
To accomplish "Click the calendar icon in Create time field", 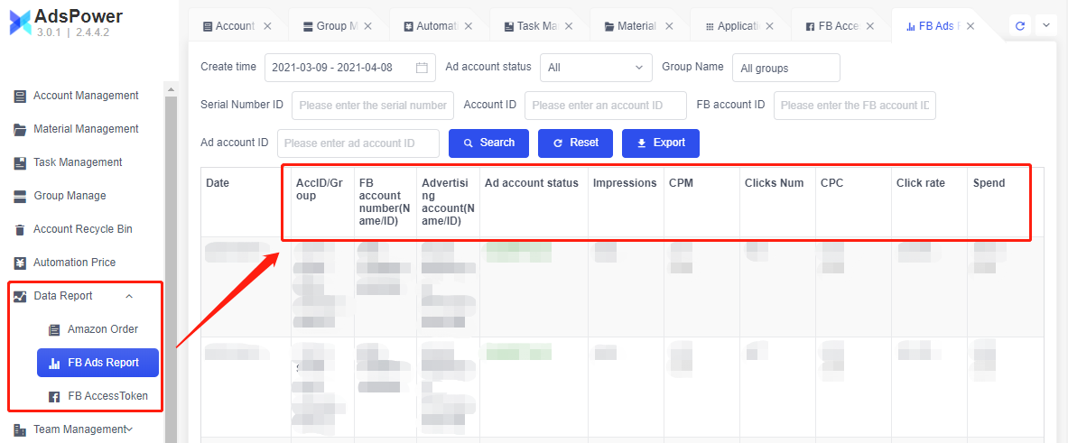I will (422, 68).
